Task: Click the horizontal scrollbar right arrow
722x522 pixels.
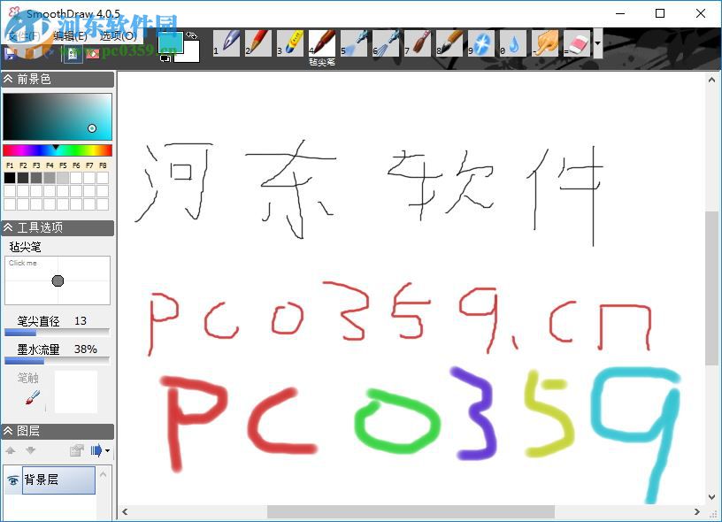Action: click(698, 511)
